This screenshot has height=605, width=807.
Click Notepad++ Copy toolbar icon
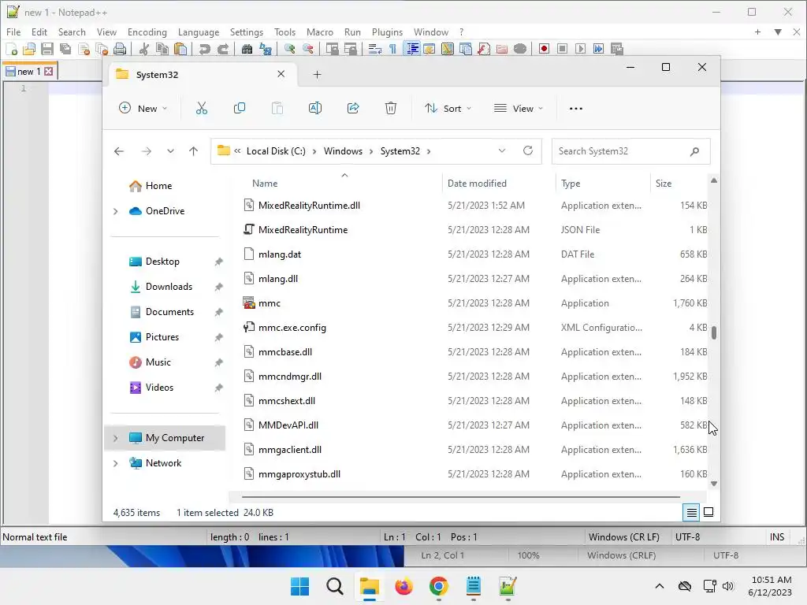coord(162,49)
